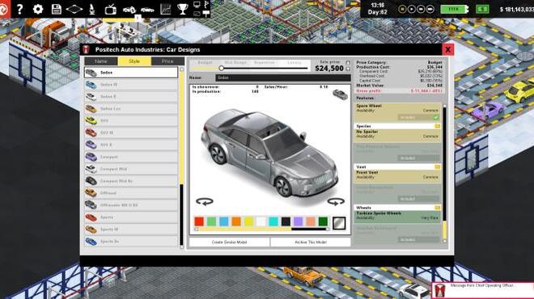Expand the Spoiler feature options
Image resolution: width=534 pixels, height=299 pixels.
pos(437,126)
